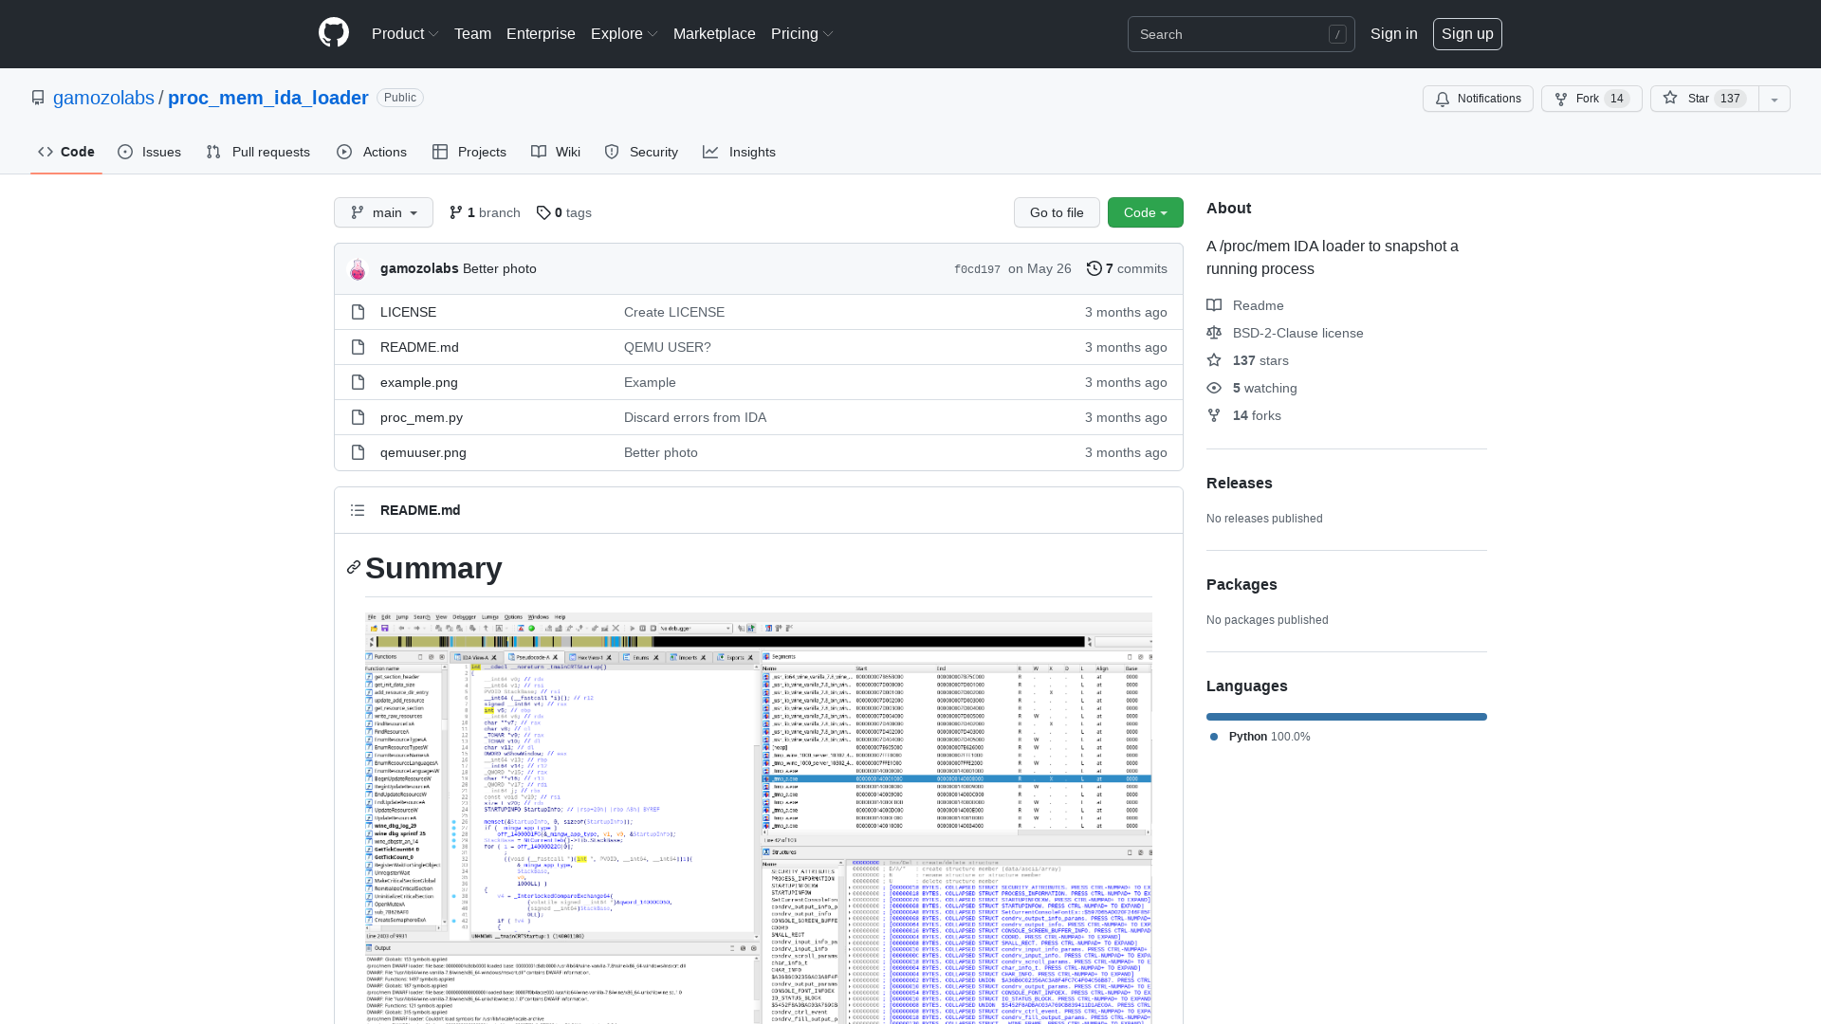The image size is (1821, 1024).
Task: Click the Summary heading anchor link icon
Action: tap(354, 567)
